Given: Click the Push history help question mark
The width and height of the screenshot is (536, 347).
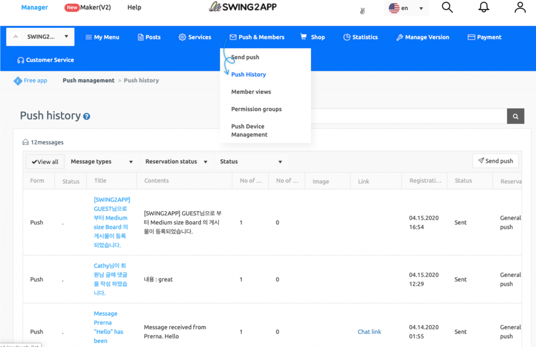Looking at the screenshot, I should [x=86, y=116].
